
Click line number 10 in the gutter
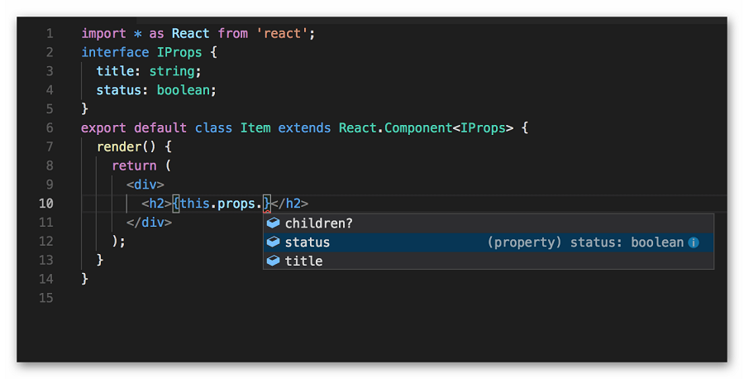tap(46, 204)
